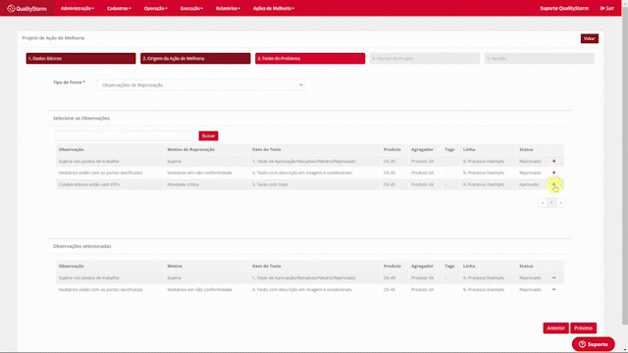Click 'Motivo' header in selected observations table
628x353 pixels.
click(x=175, y=266)
